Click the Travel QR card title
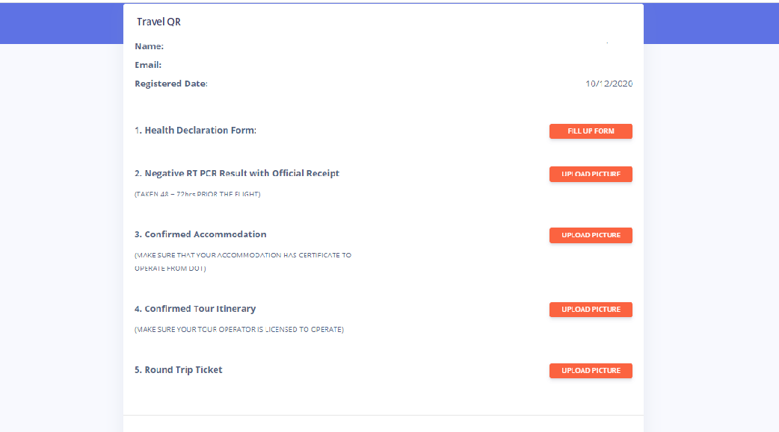 [158, 22]
